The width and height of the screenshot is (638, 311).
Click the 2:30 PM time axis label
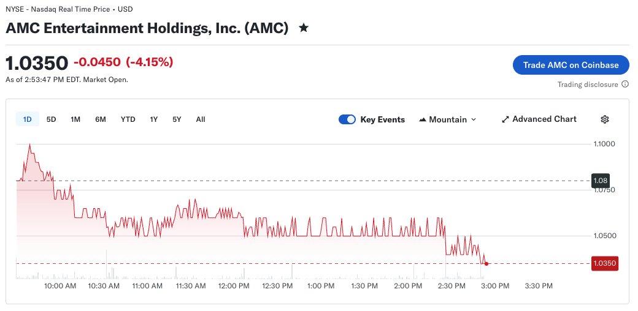[452, 286]
